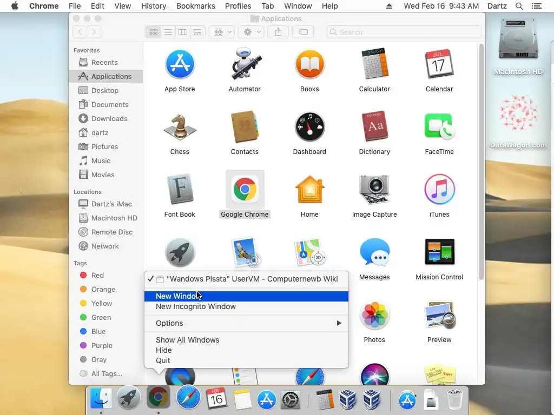Click the Launchpad rocket in Applications grid
554x415 pixels.
point(180,252)
